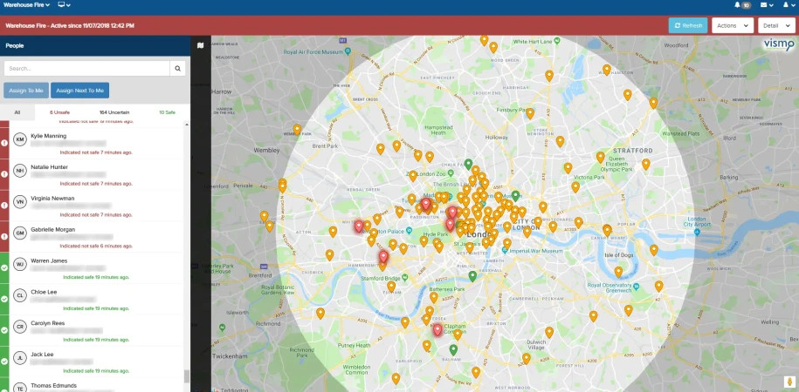
Task: Select the All people tab
Action: point(17,112)
